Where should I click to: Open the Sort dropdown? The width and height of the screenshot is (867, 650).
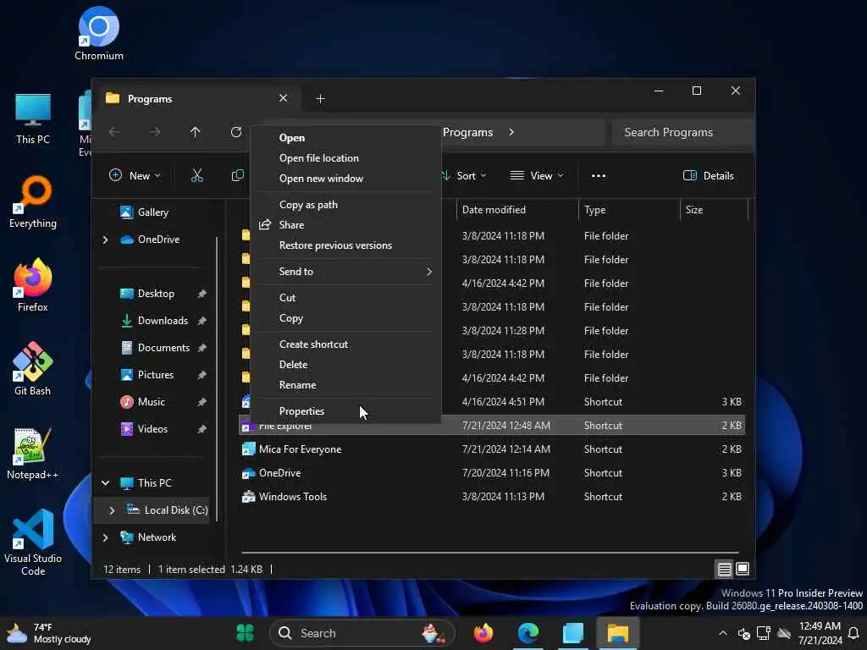(465, 176)
